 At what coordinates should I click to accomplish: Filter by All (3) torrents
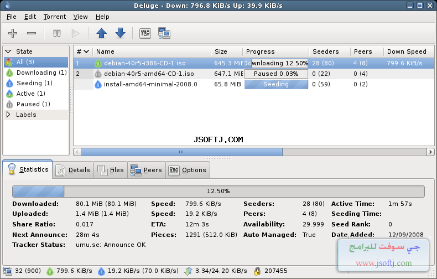click(36, 62)
